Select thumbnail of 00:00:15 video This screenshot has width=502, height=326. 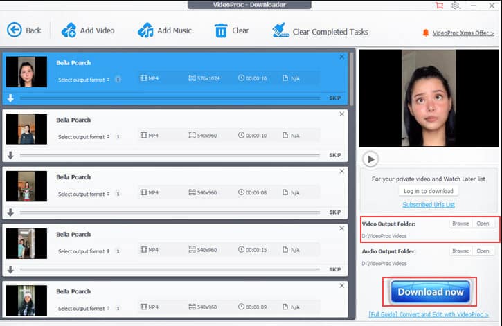[26, 244]
